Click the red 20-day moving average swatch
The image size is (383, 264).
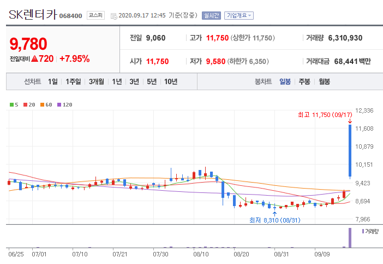tap(25, 105)
